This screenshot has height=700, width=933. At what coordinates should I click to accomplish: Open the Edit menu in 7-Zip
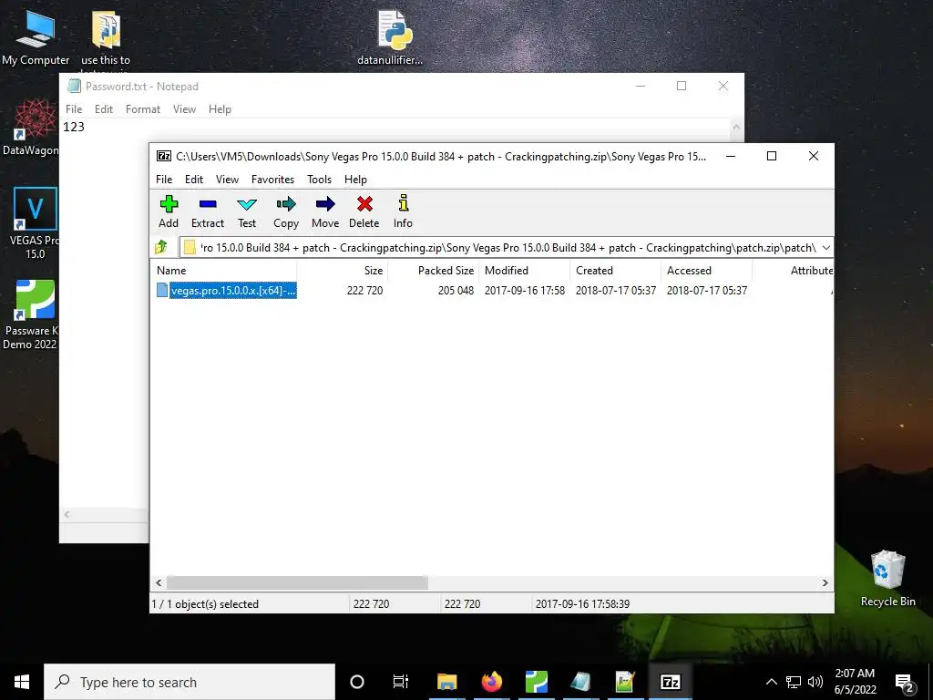click(x=194, y=180)
